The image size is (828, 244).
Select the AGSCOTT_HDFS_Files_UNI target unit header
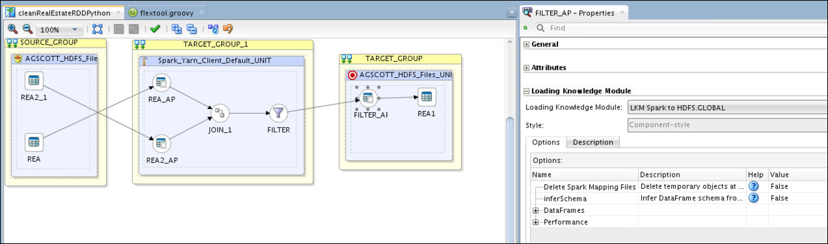click(399, 75)
